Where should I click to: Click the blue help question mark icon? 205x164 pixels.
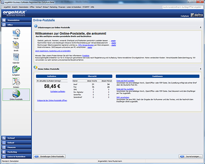click(36, 26)
